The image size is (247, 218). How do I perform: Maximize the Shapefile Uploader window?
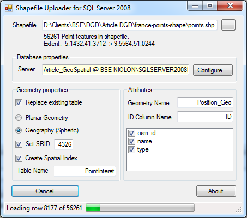pyautogui.click(x=210, y=6)
